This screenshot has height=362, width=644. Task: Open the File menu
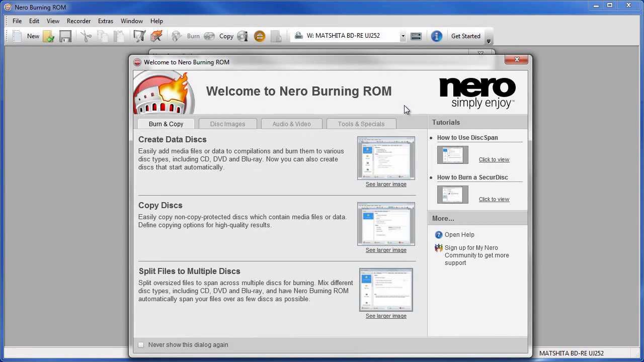point(17,21)
